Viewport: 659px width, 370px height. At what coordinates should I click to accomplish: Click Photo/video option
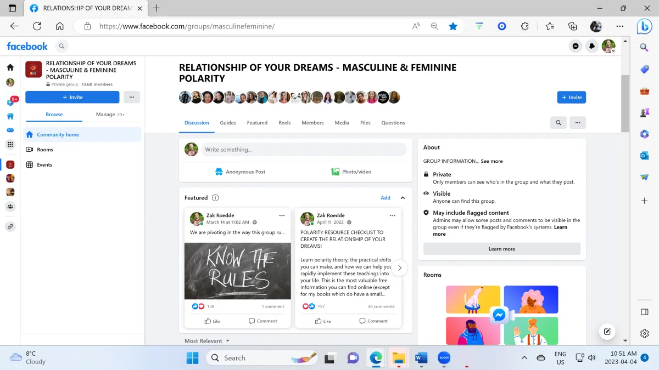pos(351,172)
